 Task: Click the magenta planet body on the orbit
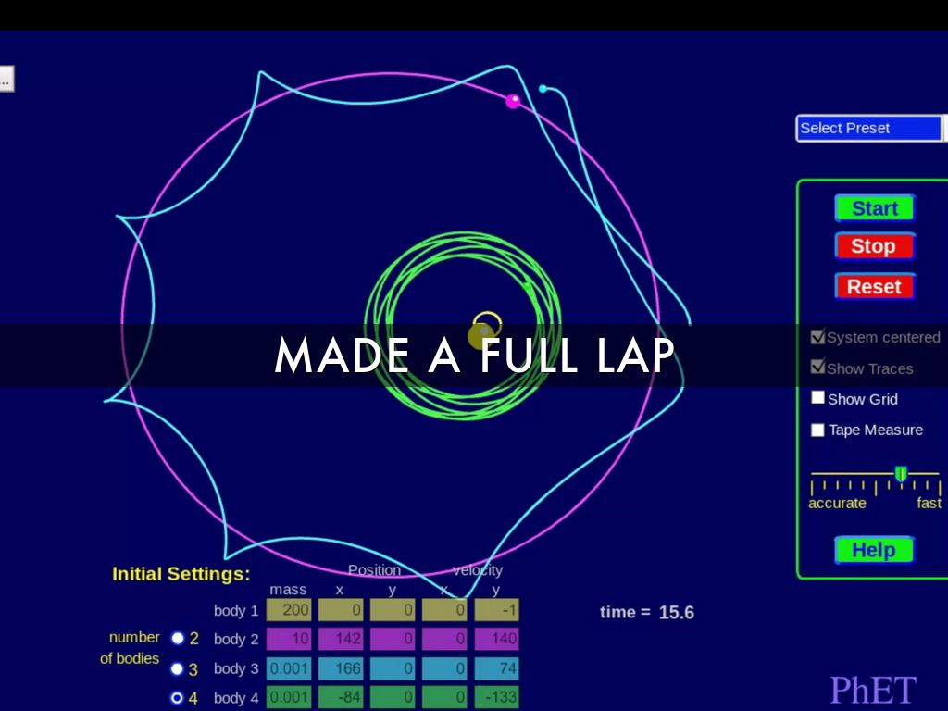(513, 101)
